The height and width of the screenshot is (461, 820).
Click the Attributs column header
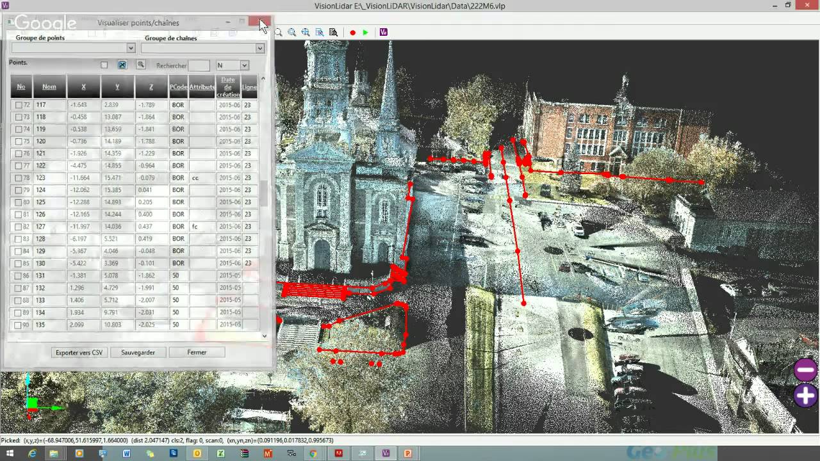(202, 86)
